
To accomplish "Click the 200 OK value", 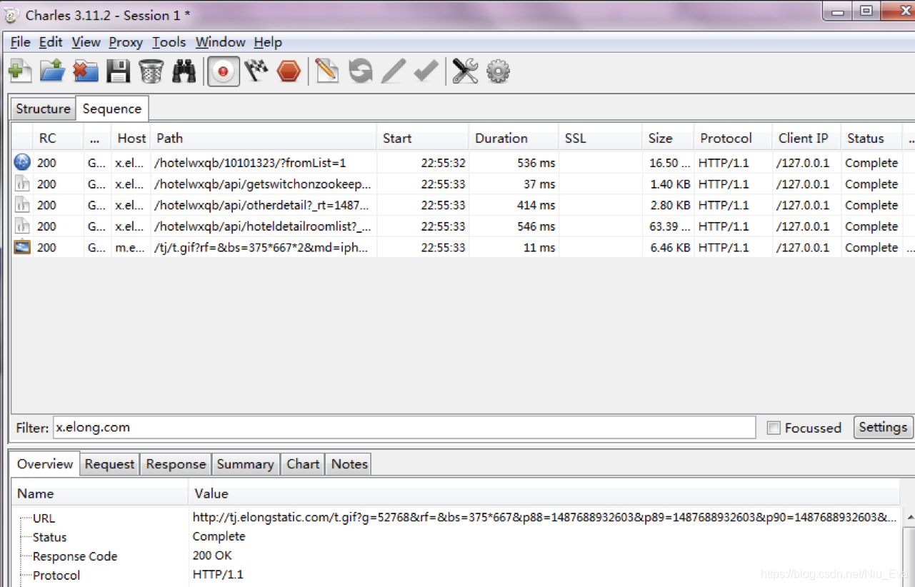I will pos(212,556).
